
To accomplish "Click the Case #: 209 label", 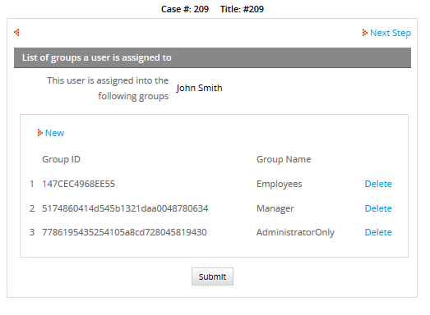I will pos(185,9).
